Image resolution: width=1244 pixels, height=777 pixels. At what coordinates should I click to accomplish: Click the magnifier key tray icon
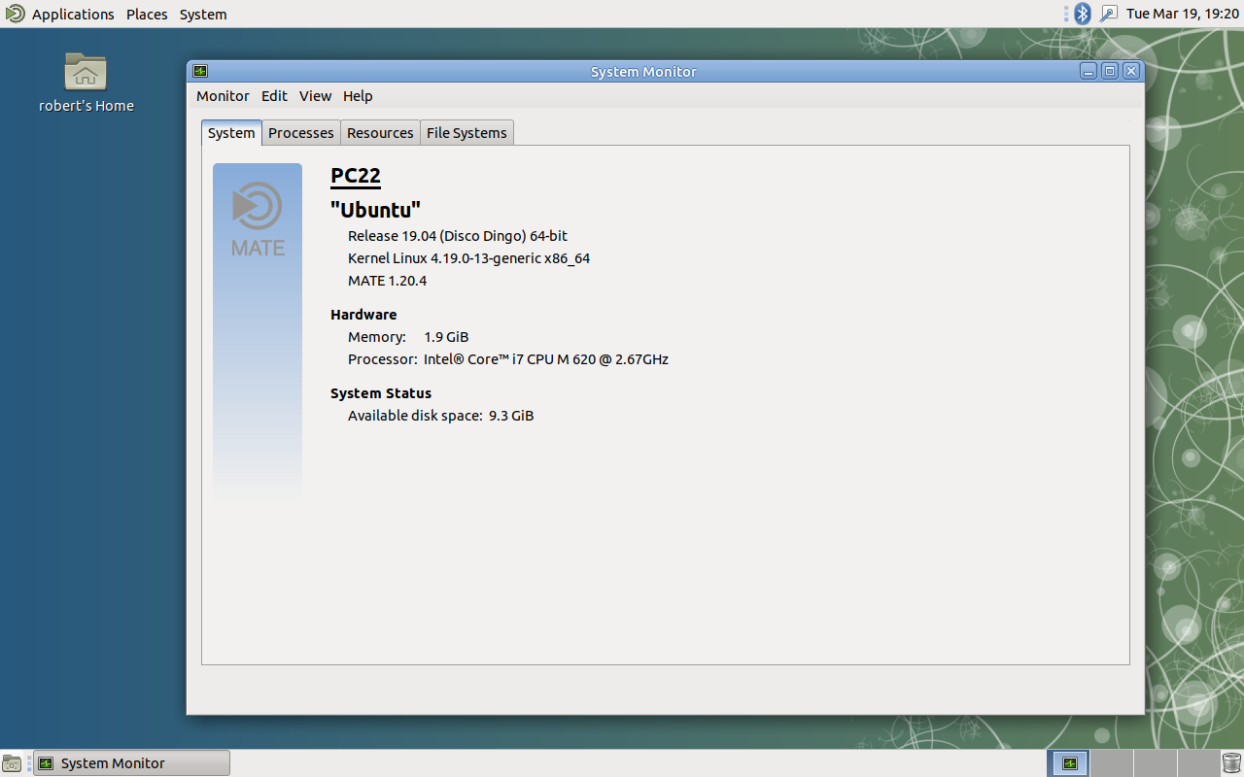click(1109, 14)
